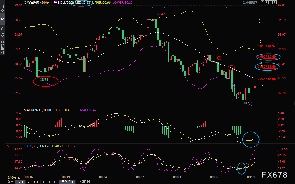
Task: Switch to the 分时图 sidebar tab
Action: point(3,7)
